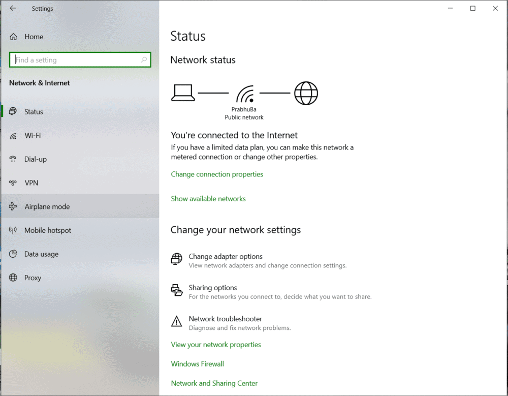Select the Data usage meter icon

[14, 254]
